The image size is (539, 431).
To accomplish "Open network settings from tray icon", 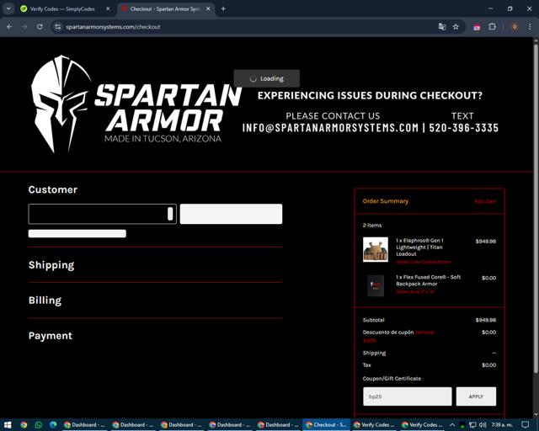I will click(472, 425).
